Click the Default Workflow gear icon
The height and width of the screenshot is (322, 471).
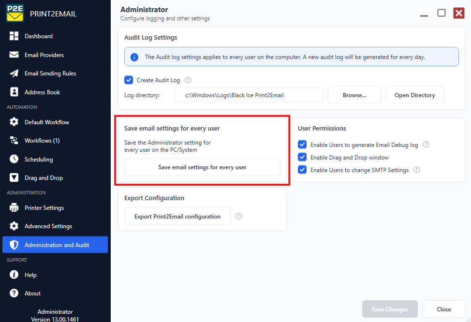coord(14,122)
